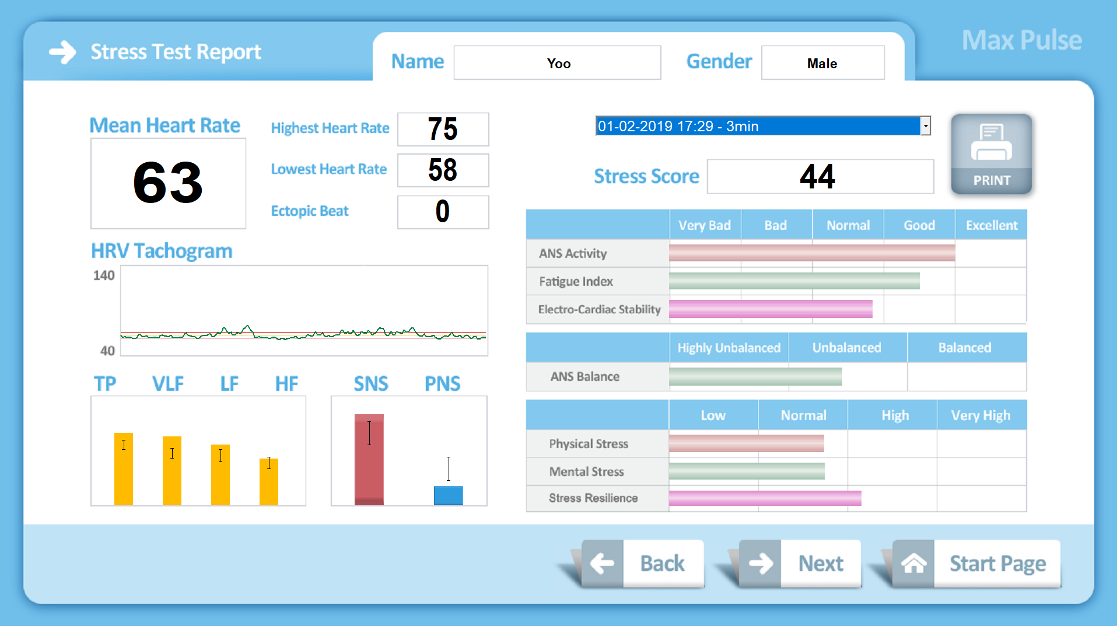Select the 01-02-2019 17:29 session entry
Screen dimensions: 1117x626
(757, 126)
